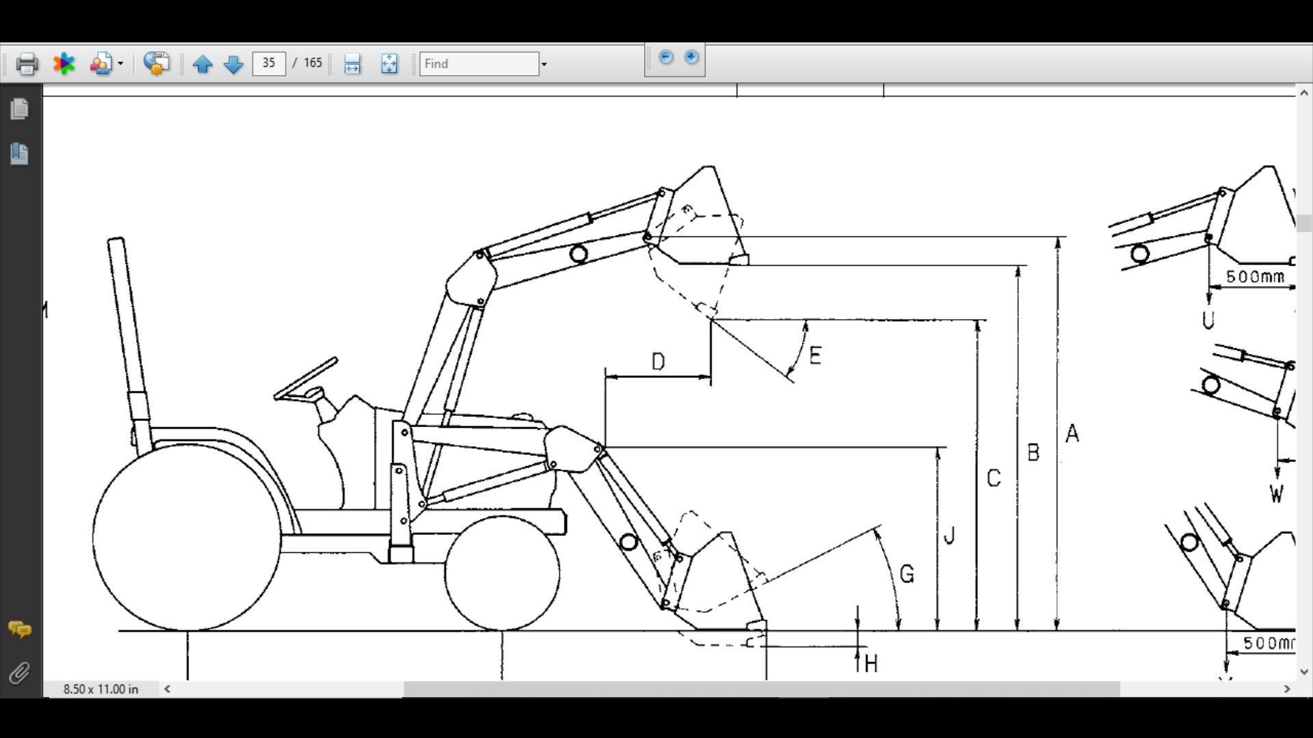Open the Attachments paperclip panel
This screenshot has height=738, width=1313.
click(x=19, y=674)
